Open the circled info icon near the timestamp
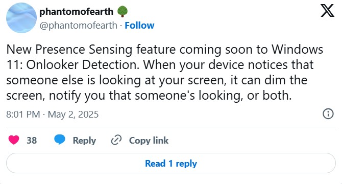342x184 pixels. coord(328,113)
